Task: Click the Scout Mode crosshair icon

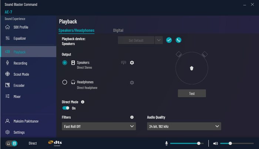Action: tap(7, 74)
